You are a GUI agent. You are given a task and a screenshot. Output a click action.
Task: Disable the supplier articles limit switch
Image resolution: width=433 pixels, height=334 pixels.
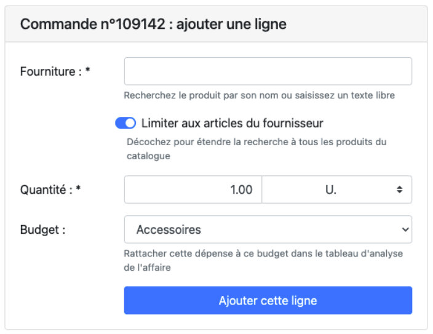click(125, 124)
